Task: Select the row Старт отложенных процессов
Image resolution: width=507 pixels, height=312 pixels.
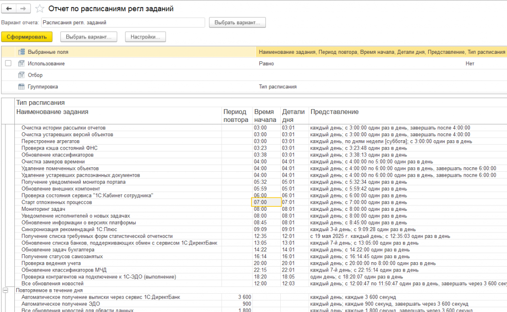Action: tap(56, 202)
